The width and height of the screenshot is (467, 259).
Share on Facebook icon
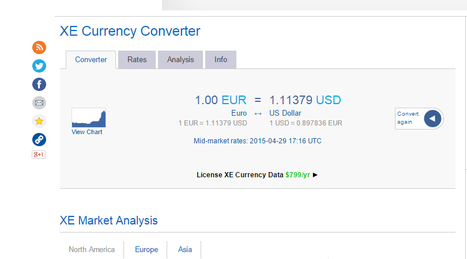[39, 85]
